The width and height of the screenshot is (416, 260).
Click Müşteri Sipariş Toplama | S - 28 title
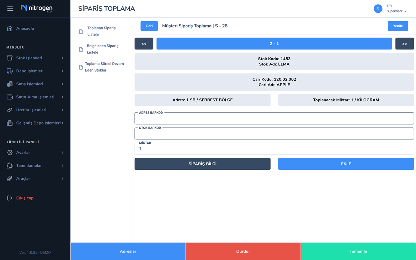point(195,26)
